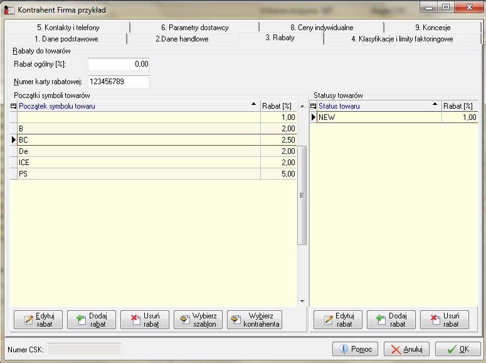Select the row with symbol B

tap(154, 129)
